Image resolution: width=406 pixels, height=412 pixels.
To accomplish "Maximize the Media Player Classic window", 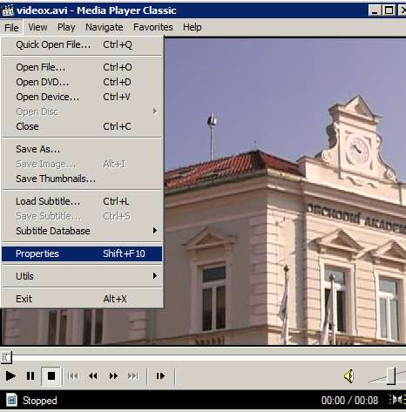I will (x=389, y=10).
